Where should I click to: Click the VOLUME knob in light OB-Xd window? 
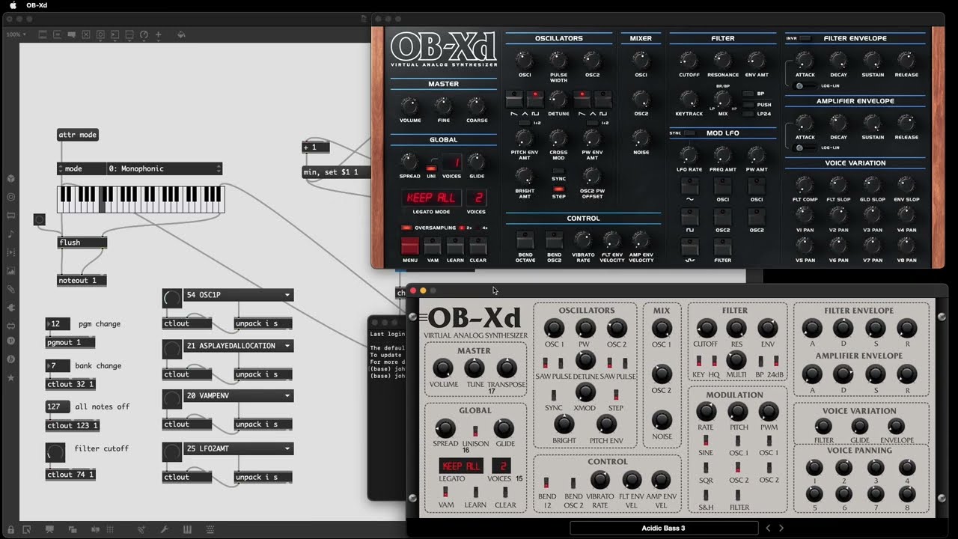point(443,368)
